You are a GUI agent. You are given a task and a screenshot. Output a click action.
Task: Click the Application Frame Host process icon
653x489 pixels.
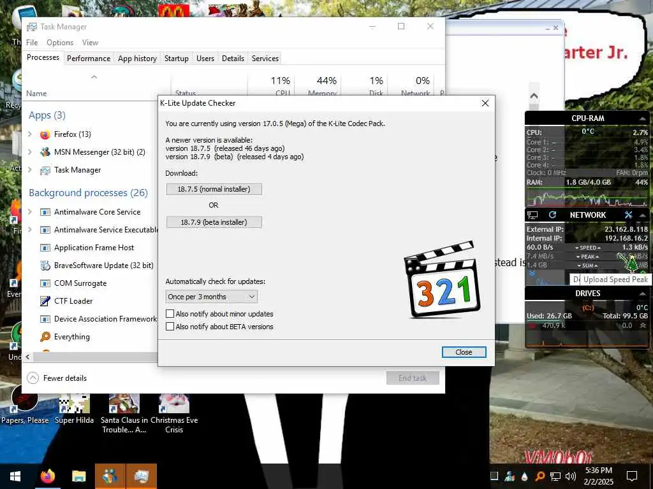coord(45,248)
